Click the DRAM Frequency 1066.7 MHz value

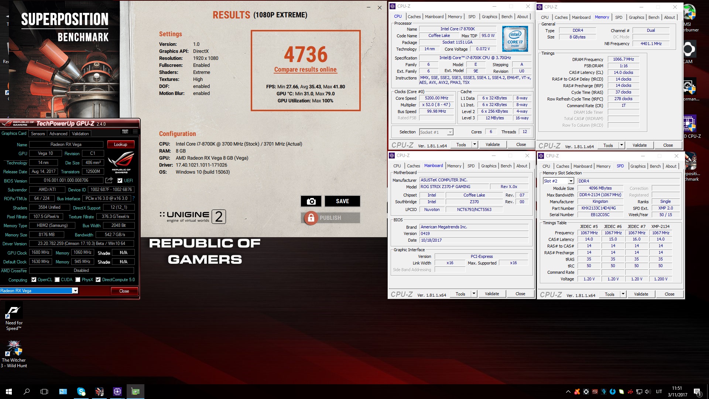coord(623,59)
